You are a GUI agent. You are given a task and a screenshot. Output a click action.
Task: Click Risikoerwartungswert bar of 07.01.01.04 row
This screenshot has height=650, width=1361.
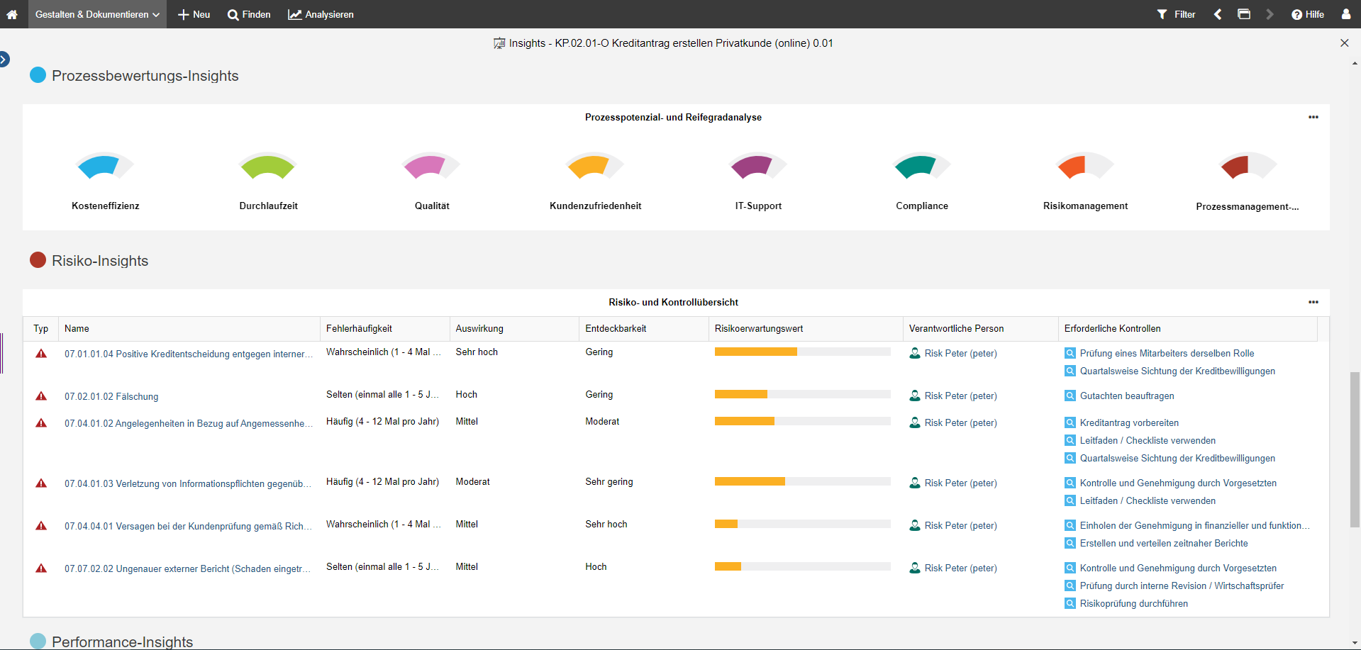(802, 352)
